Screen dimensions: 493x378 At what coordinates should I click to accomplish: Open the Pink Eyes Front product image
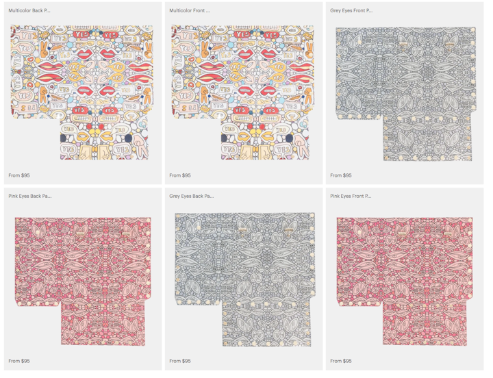[405, 281]
